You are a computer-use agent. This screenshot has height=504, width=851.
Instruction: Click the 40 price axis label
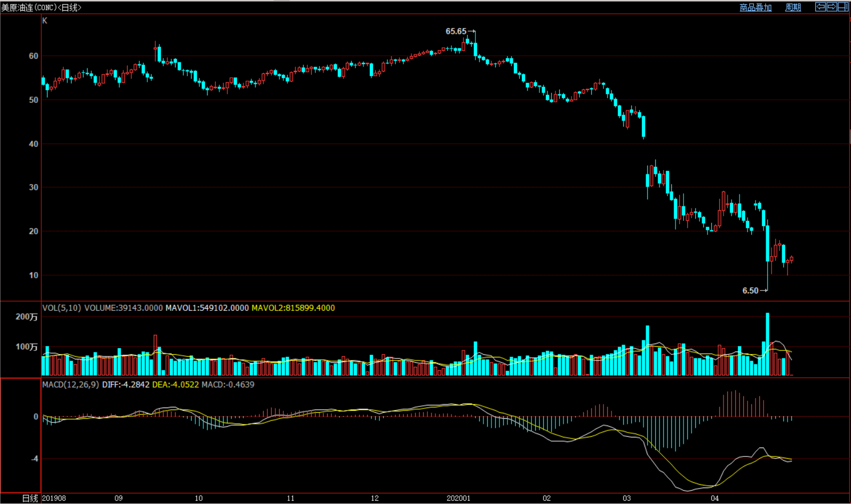(34, 144)
